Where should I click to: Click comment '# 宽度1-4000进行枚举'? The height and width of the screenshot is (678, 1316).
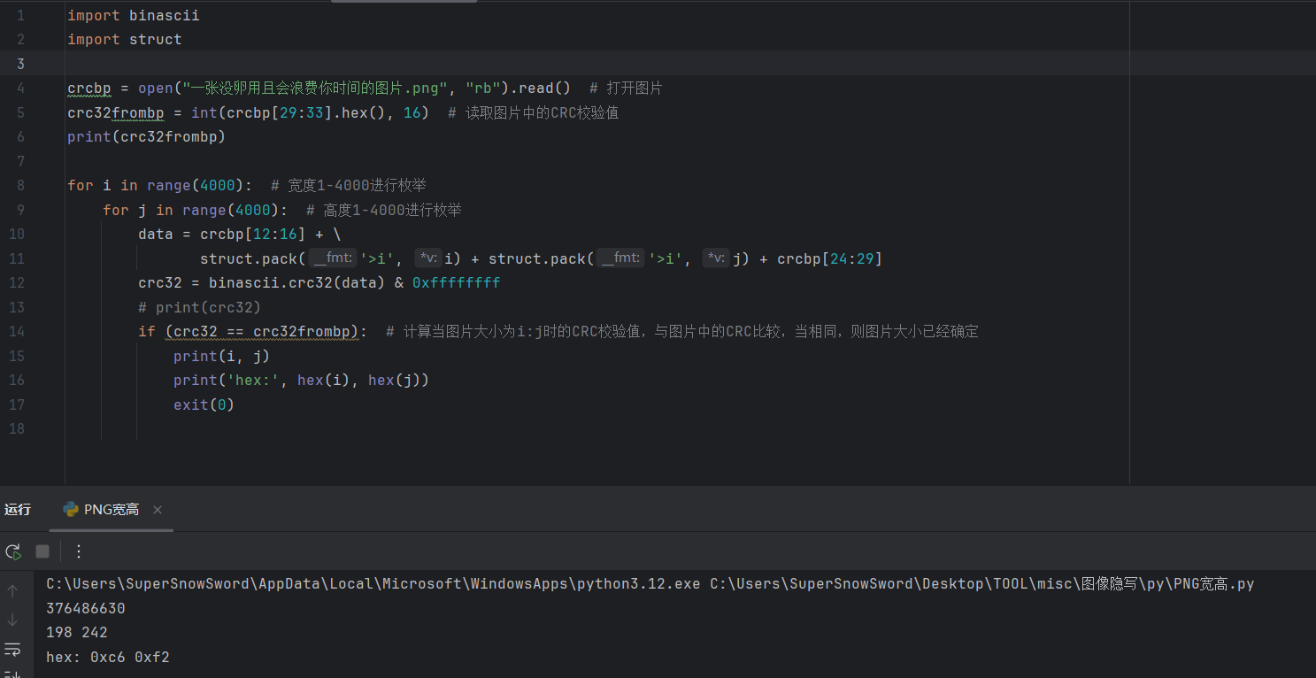click(x=349, y=185)
